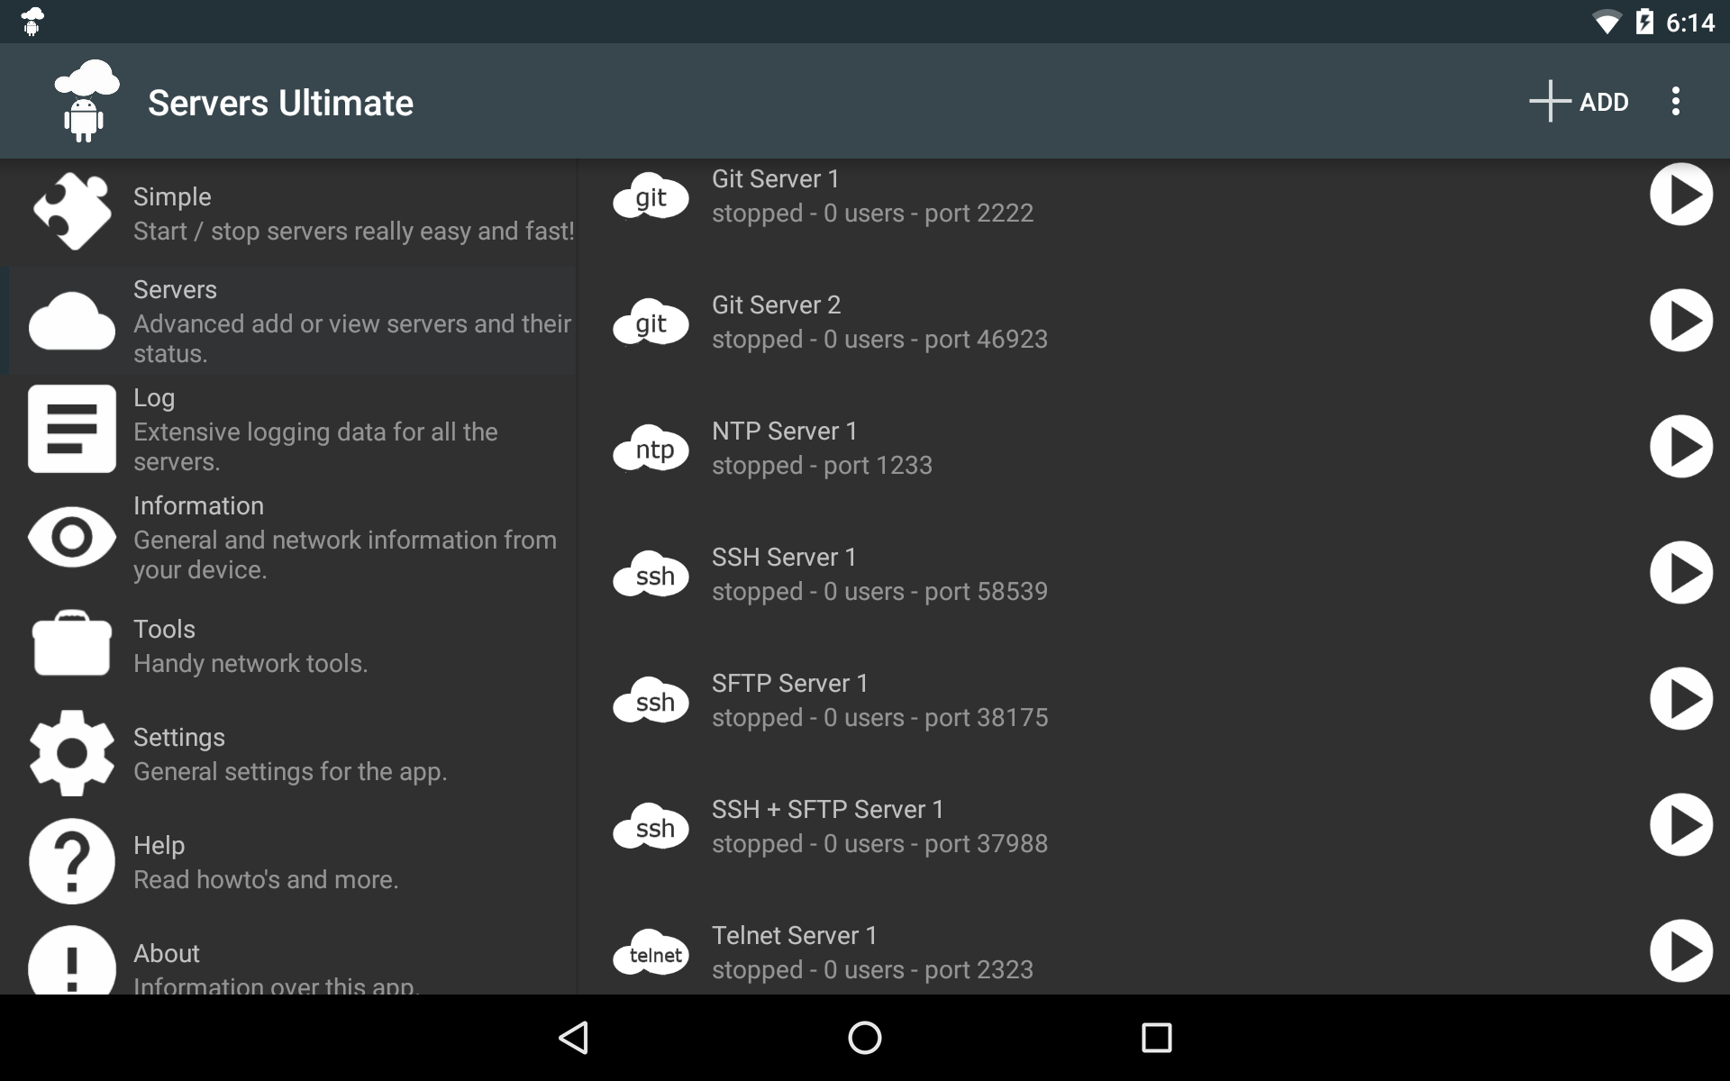Open the three-dot overflow menu
Viewport: 1730px width, 1081px height.
1676,101
